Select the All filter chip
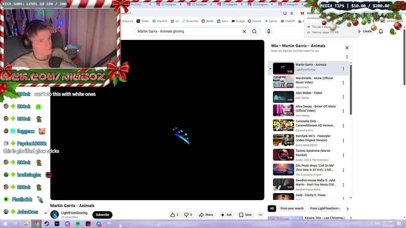Image resolution: width=406 pixels, height=228 pixels. click(272, 208)
